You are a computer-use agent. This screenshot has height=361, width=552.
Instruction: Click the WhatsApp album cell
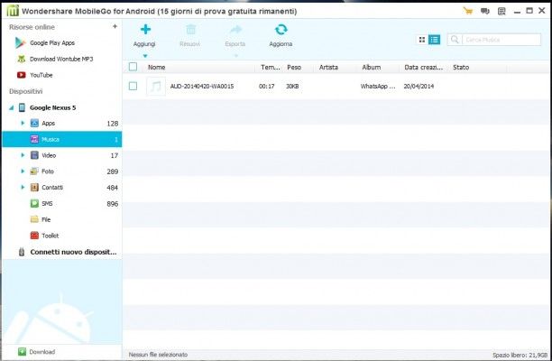378,87
